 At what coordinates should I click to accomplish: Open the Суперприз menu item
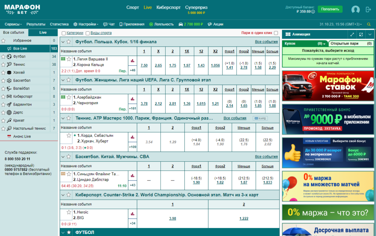pyautogui.click(x=196, y=10)
